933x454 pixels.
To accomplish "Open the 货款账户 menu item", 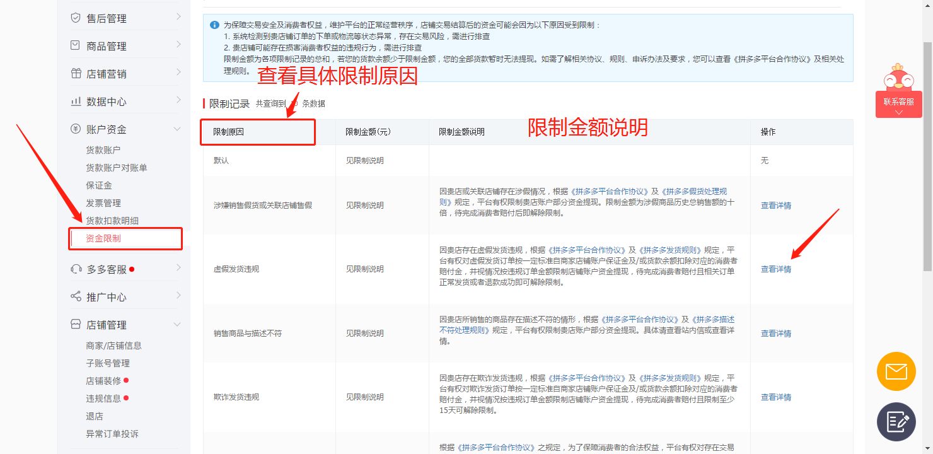I will pyautogui.click(x=103, y=150).
